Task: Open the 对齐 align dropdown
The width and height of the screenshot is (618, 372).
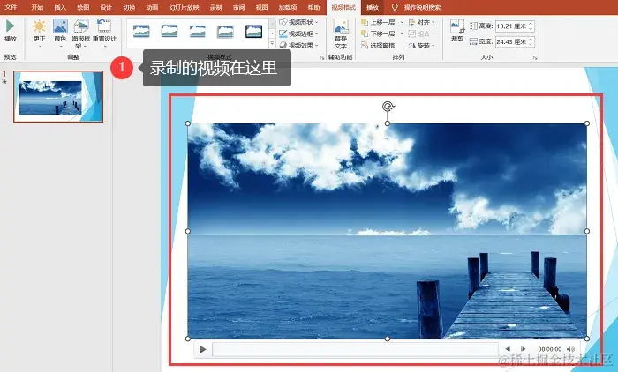Action: pyautogui.click(x=422, y=22)
